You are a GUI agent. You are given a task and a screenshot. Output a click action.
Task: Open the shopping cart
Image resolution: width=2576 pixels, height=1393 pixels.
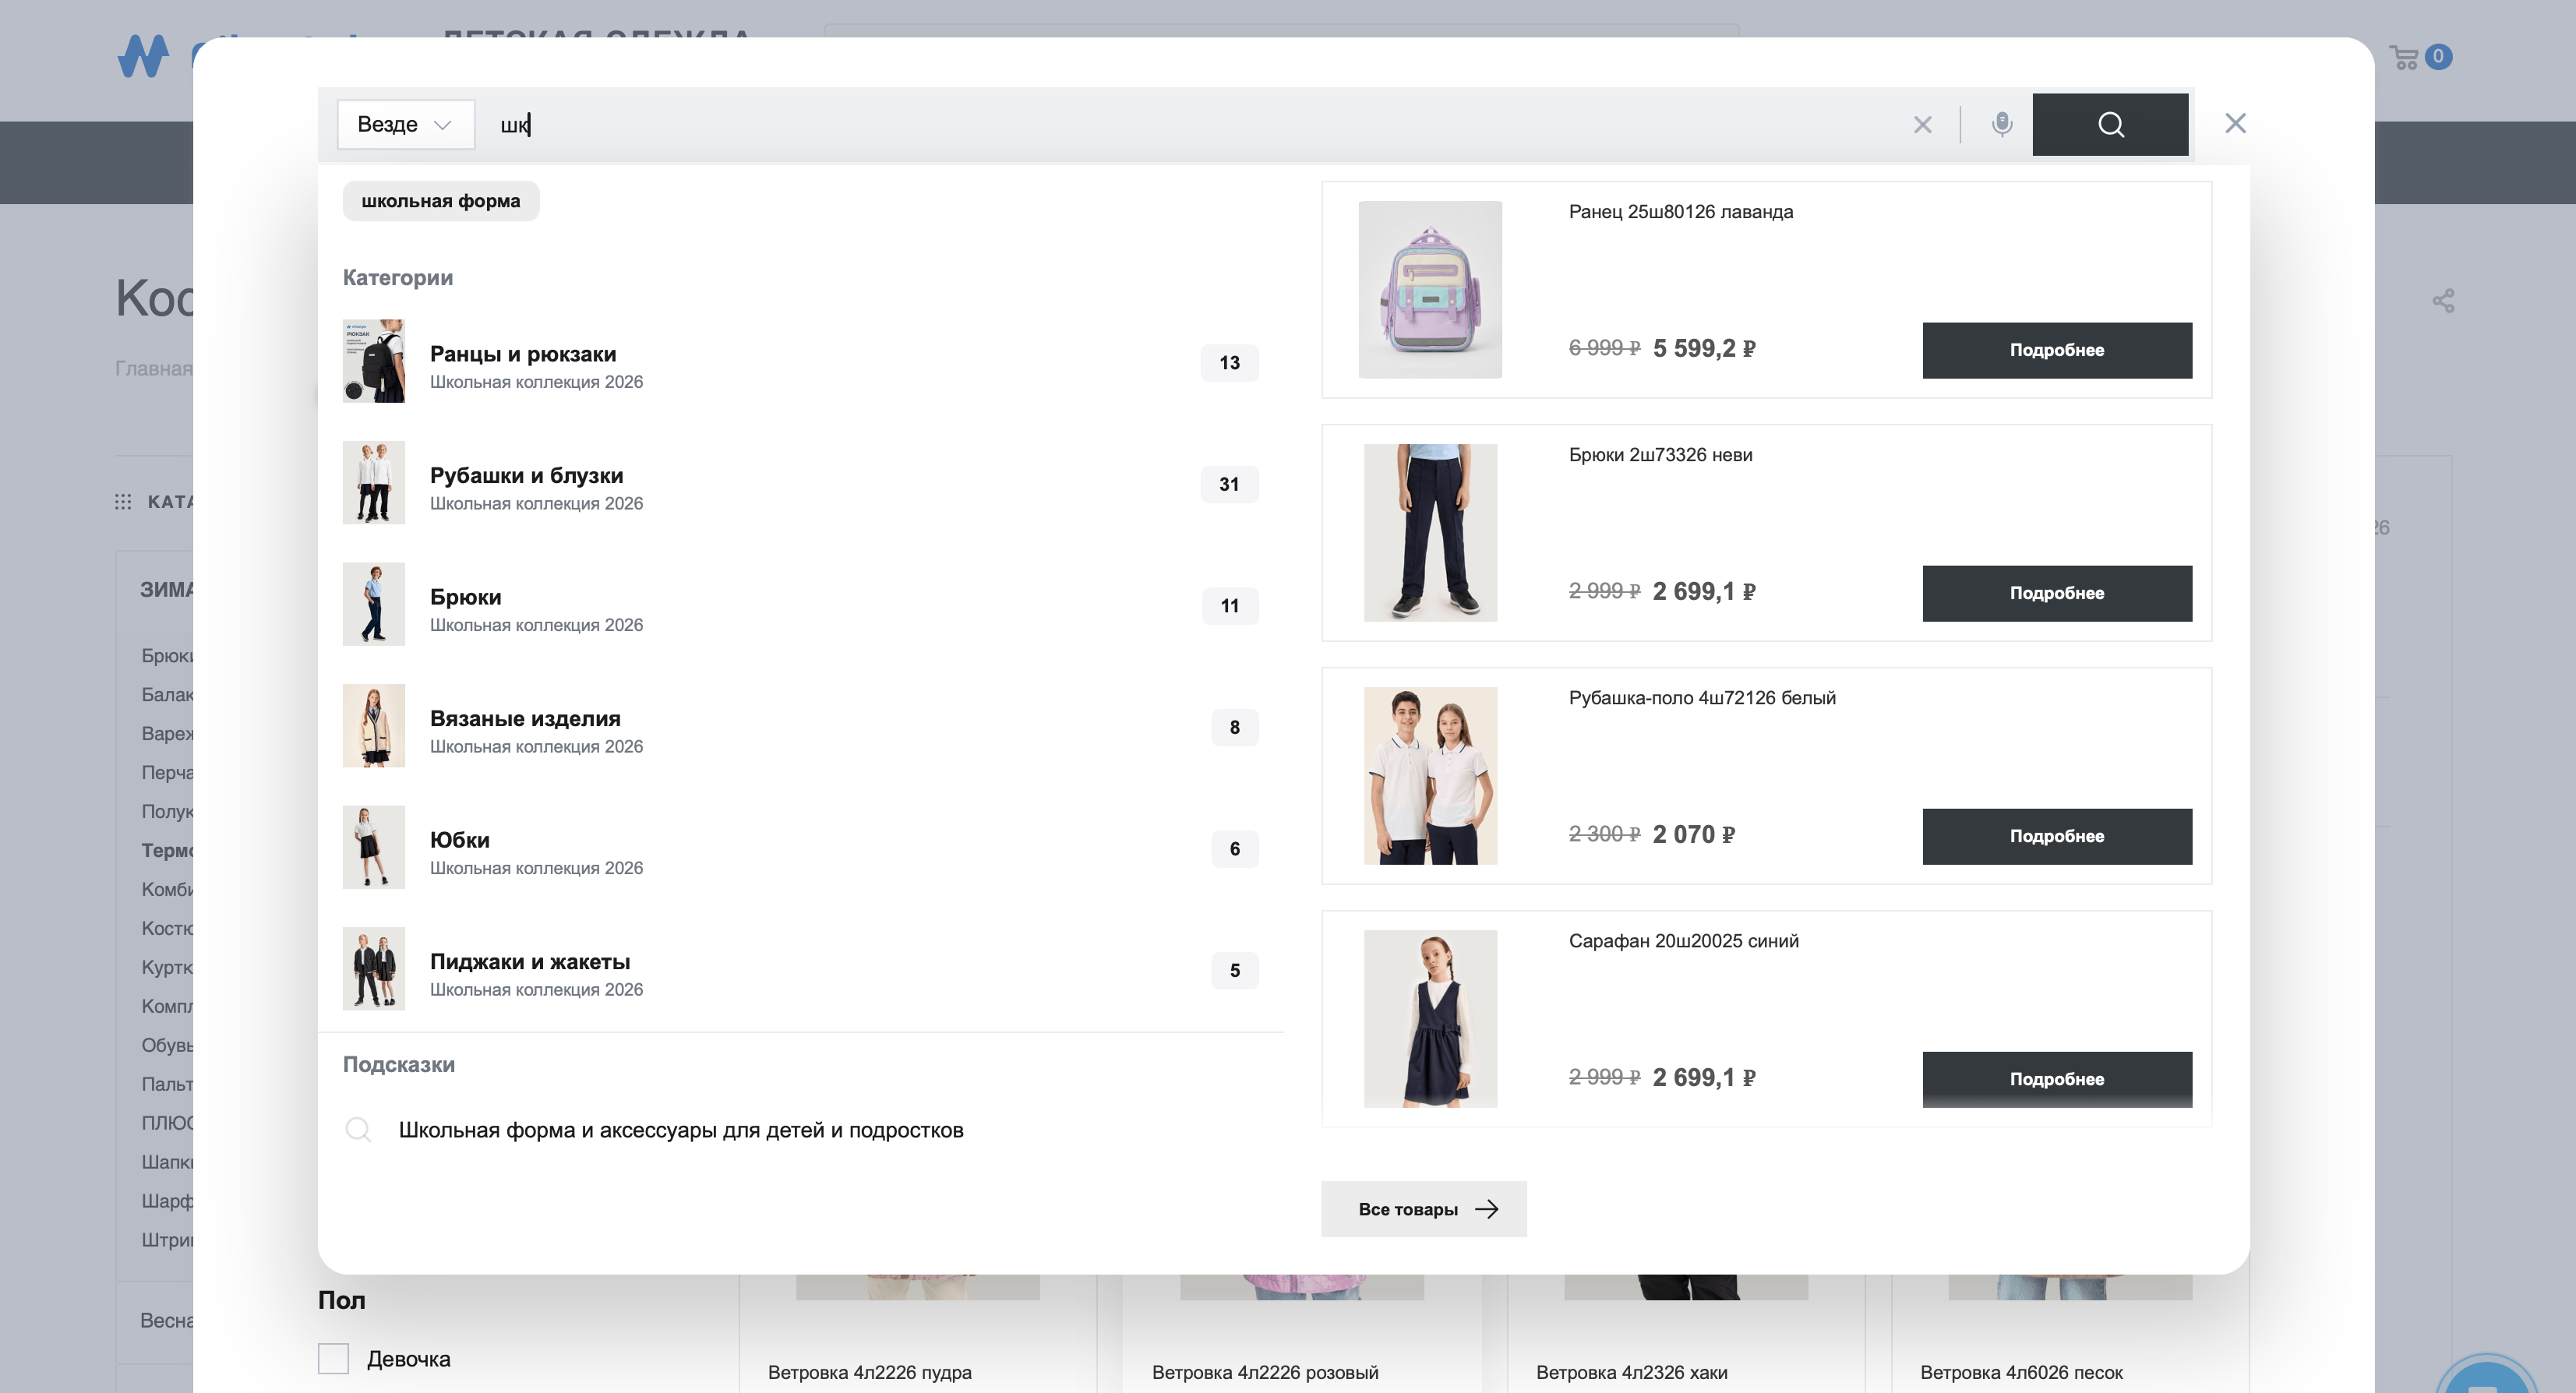pyautogui.click(x=2419, y=57)
